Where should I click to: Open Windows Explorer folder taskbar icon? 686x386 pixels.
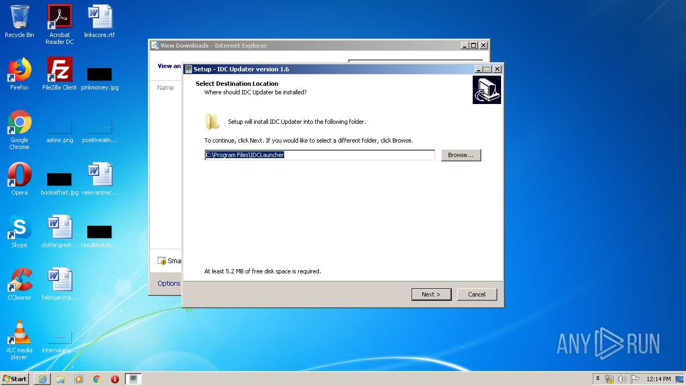[x=61, y=379]
